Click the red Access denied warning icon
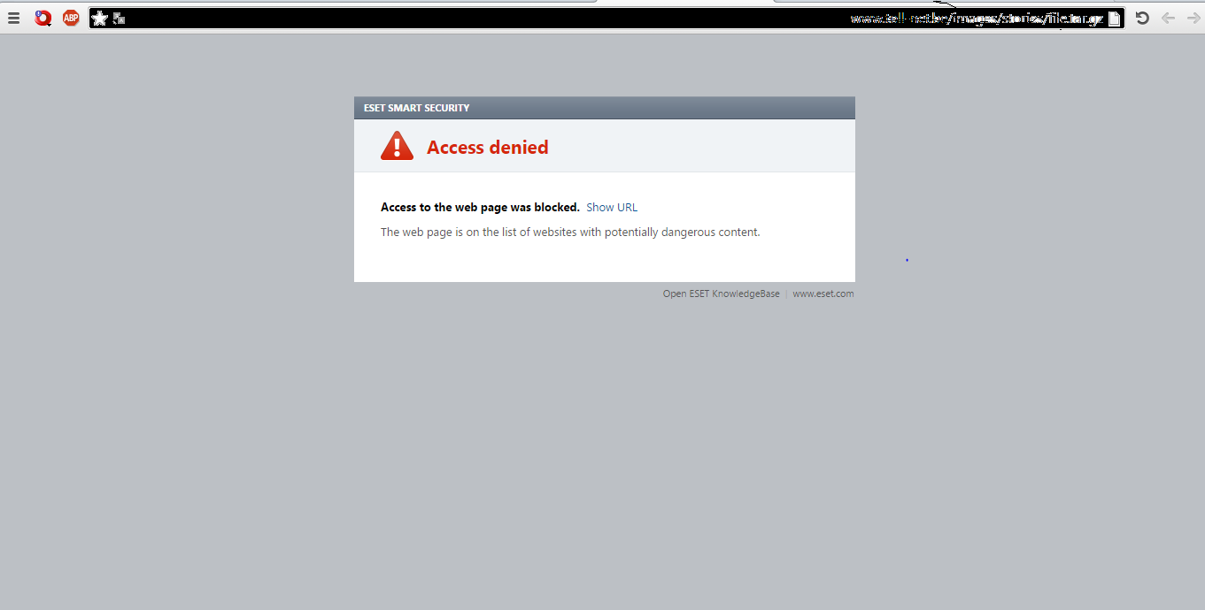The width and height of the screenshot is (1205, 610). click(397, 146)
